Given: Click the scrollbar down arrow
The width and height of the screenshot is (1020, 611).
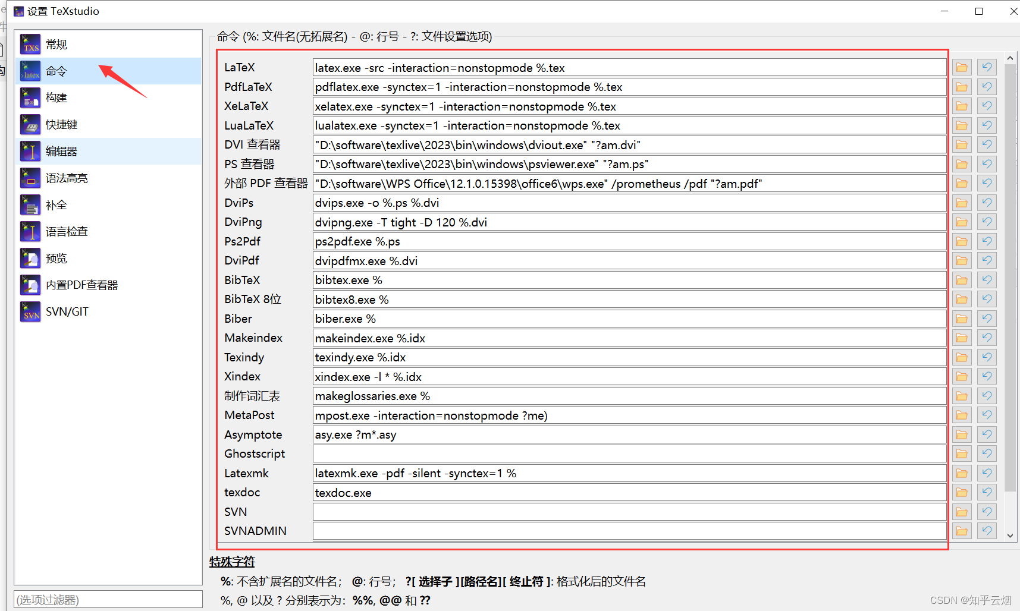Looking at the screenshot, I should pyautogui.click(x=1010, y=536).
